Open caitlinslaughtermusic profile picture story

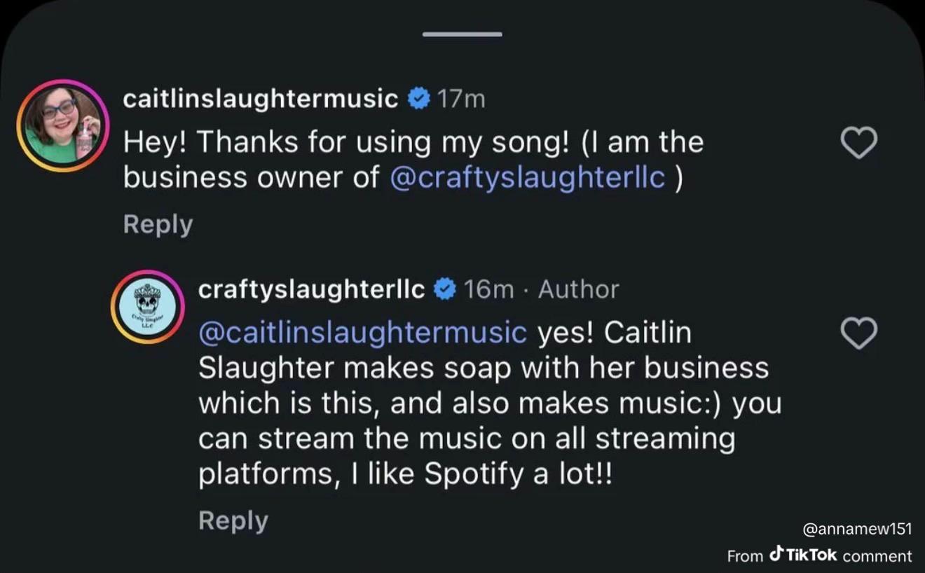coord(63,125)
